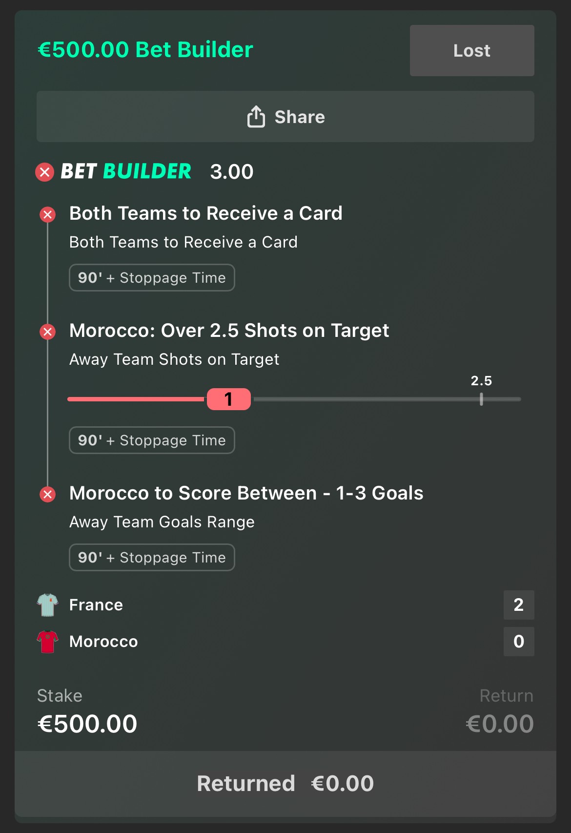
Task: Click the Returned €0.00 footer bar
Action: pyautogui.click(x=285, y=784)
